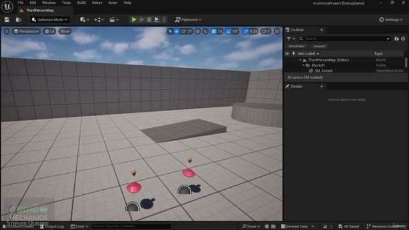409x230 pixels.
Task: Open Browse content icon next to save
Action: coord(19,20)
